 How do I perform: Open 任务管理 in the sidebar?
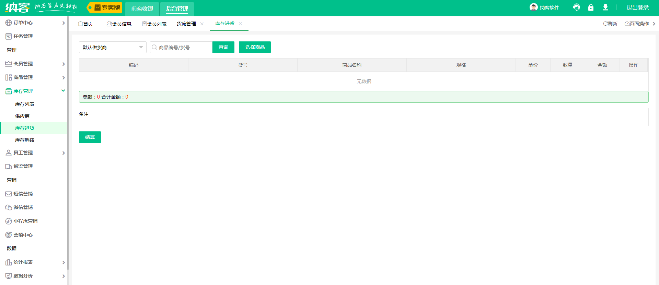[x=23, y=36]
